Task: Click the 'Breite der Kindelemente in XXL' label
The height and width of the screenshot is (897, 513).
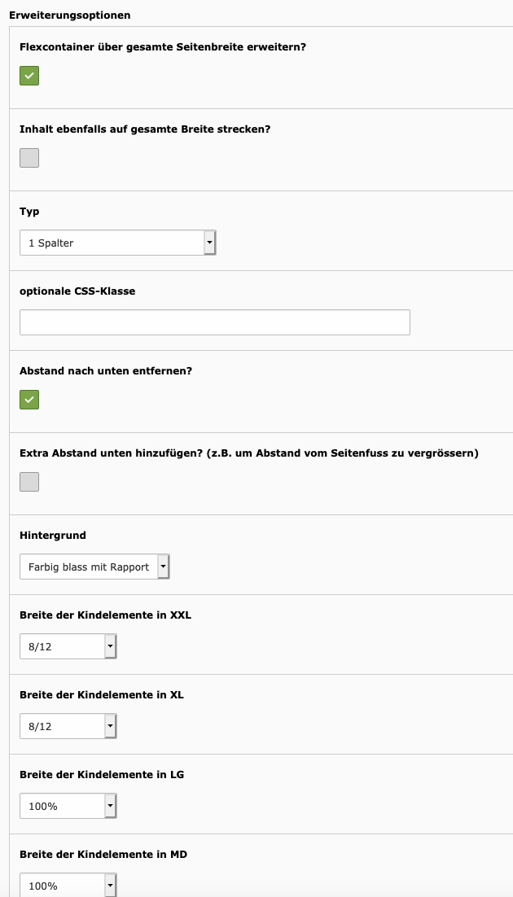Action: (105, 615)
